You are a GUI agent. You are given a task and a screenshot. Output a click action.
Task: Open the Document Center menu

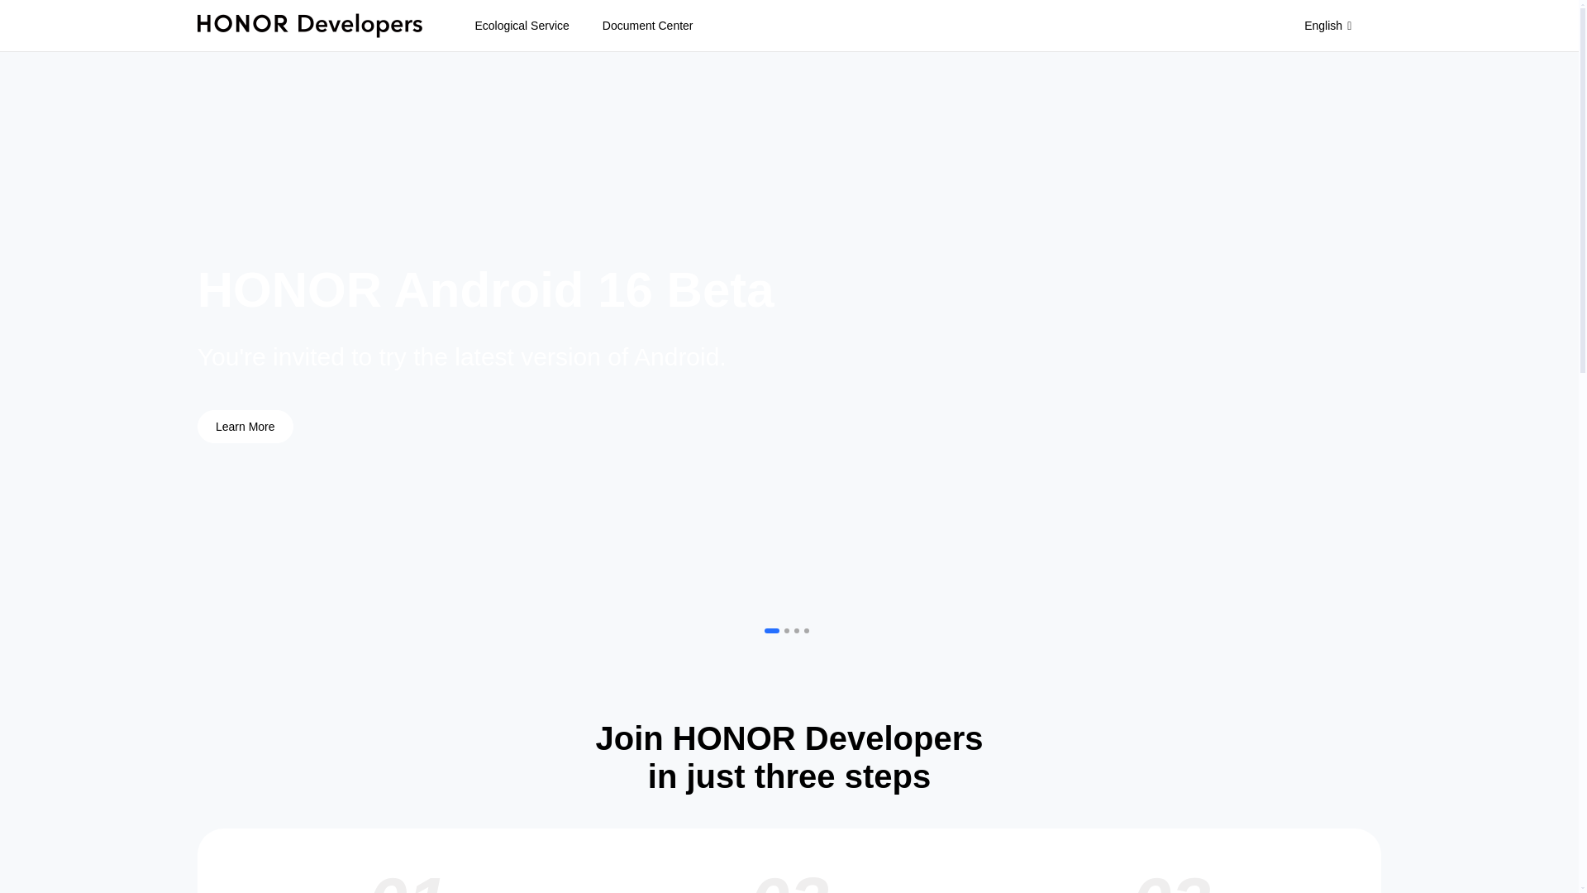(647, 26)
